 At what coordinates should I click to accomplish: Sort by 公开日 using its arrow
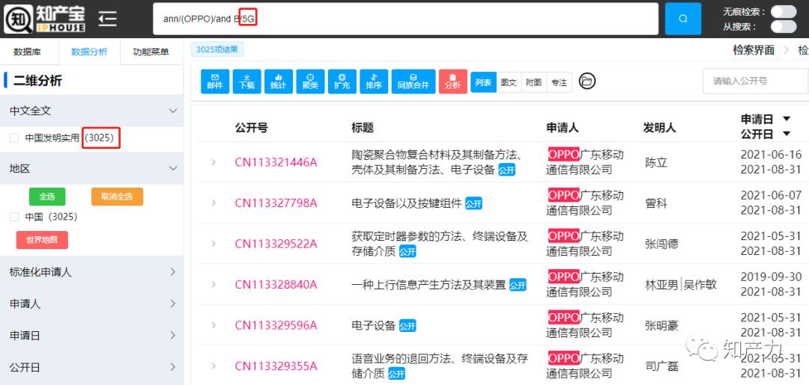click(787, 134)
